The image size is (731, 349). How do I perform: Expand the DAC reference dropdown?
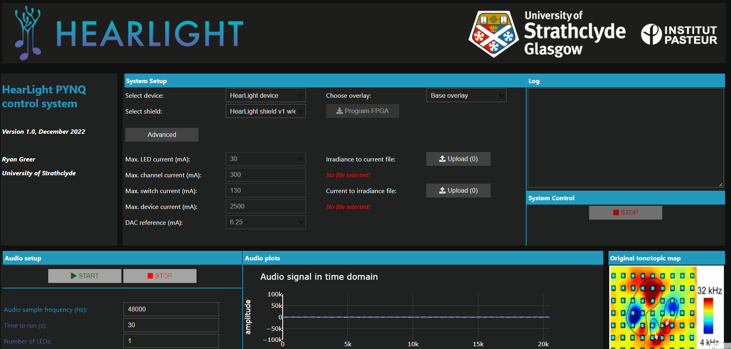click(x=266, y=222)
